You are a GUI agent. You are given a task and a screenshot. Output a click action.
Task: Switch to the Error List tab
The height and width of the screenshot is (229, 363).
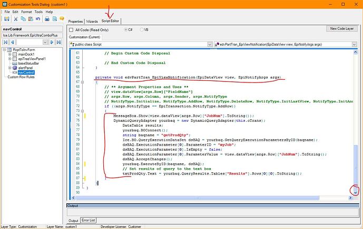[89, 220]
